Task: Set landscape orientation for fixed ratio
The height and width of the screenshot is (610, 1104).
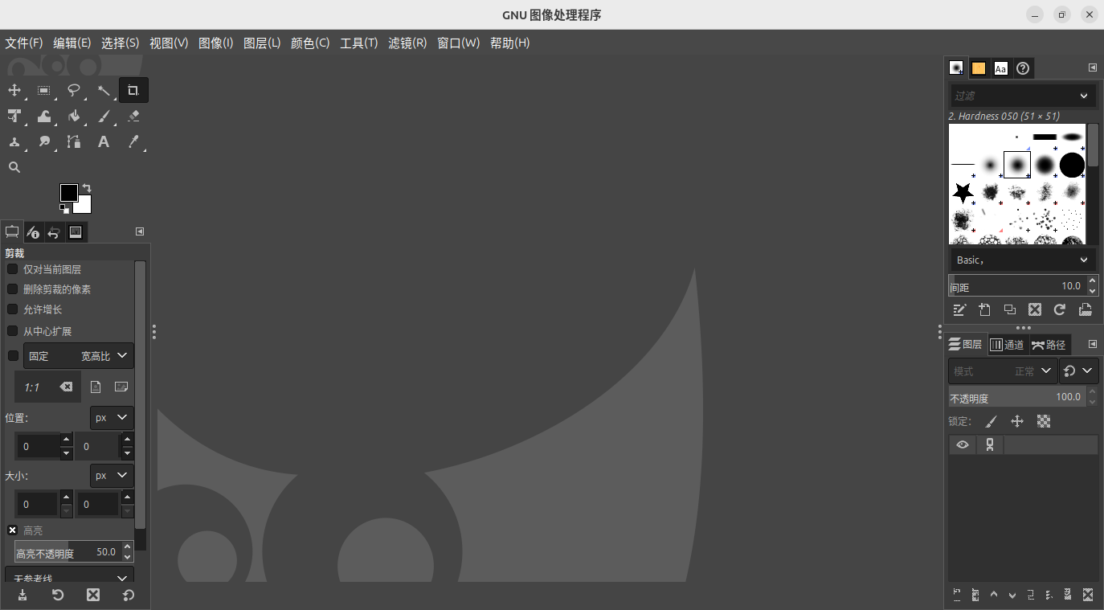Action: point(121,387)
